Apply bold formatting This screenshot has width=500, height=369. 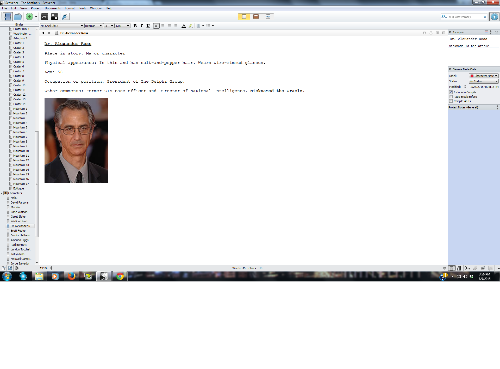[x=135, y=26]
